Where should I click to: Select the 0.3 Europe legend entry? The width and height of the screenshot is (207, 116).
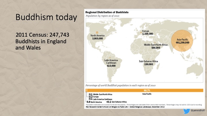click(x=95, y=97)
